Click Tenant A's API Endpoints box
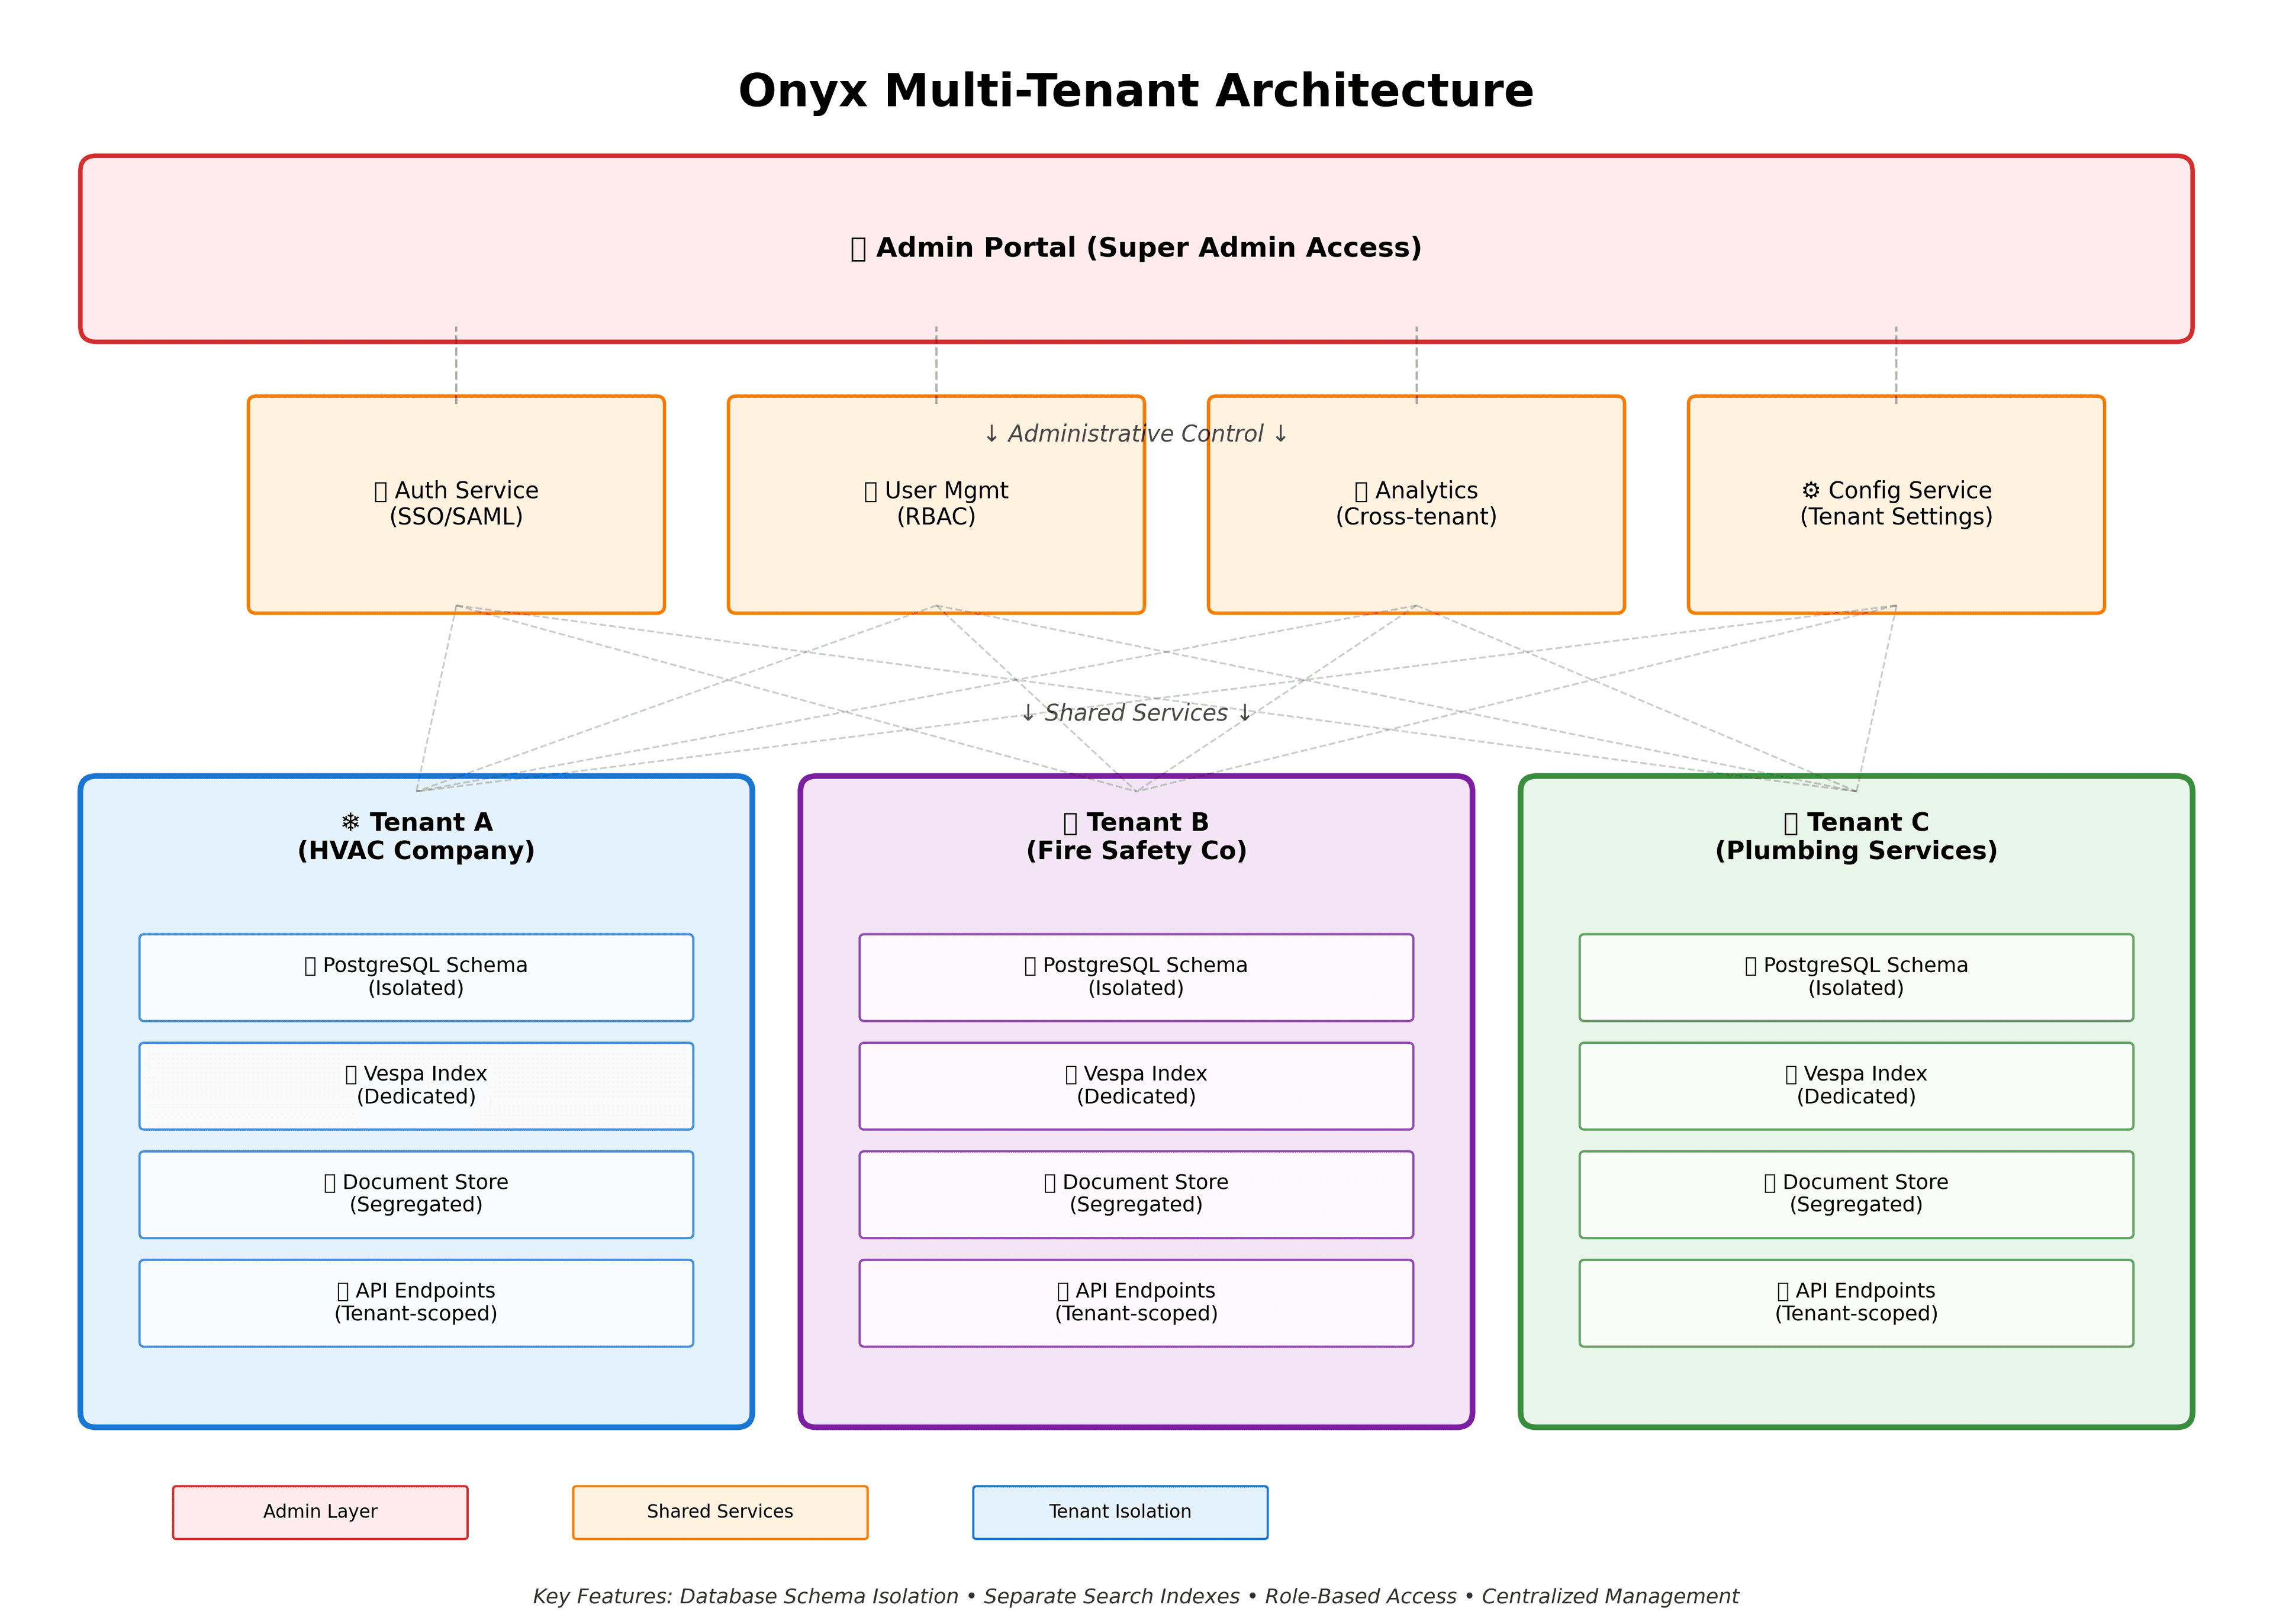This screenshot has height=1624, width=2273. (416, 1302)
